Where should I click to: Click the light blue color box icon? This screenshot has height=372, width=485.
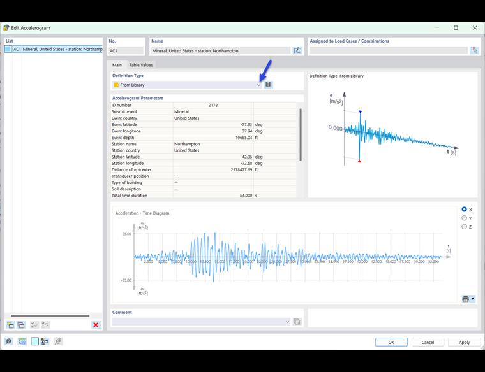click(34, 341)
